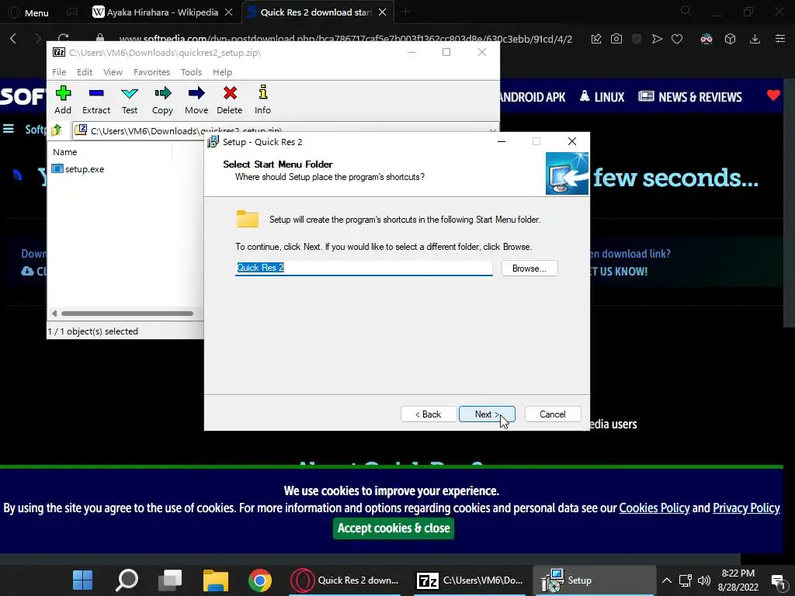Cancel the Quick Res 2 setup
This screenshot has height=596, width=795.
tap(552, 414)
